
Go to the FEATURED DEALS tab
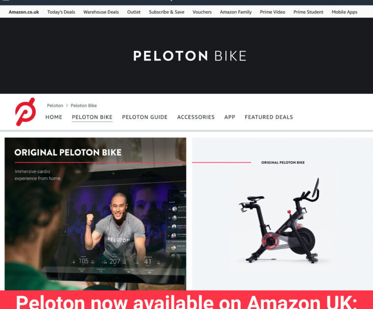click(x=269, y=117)
